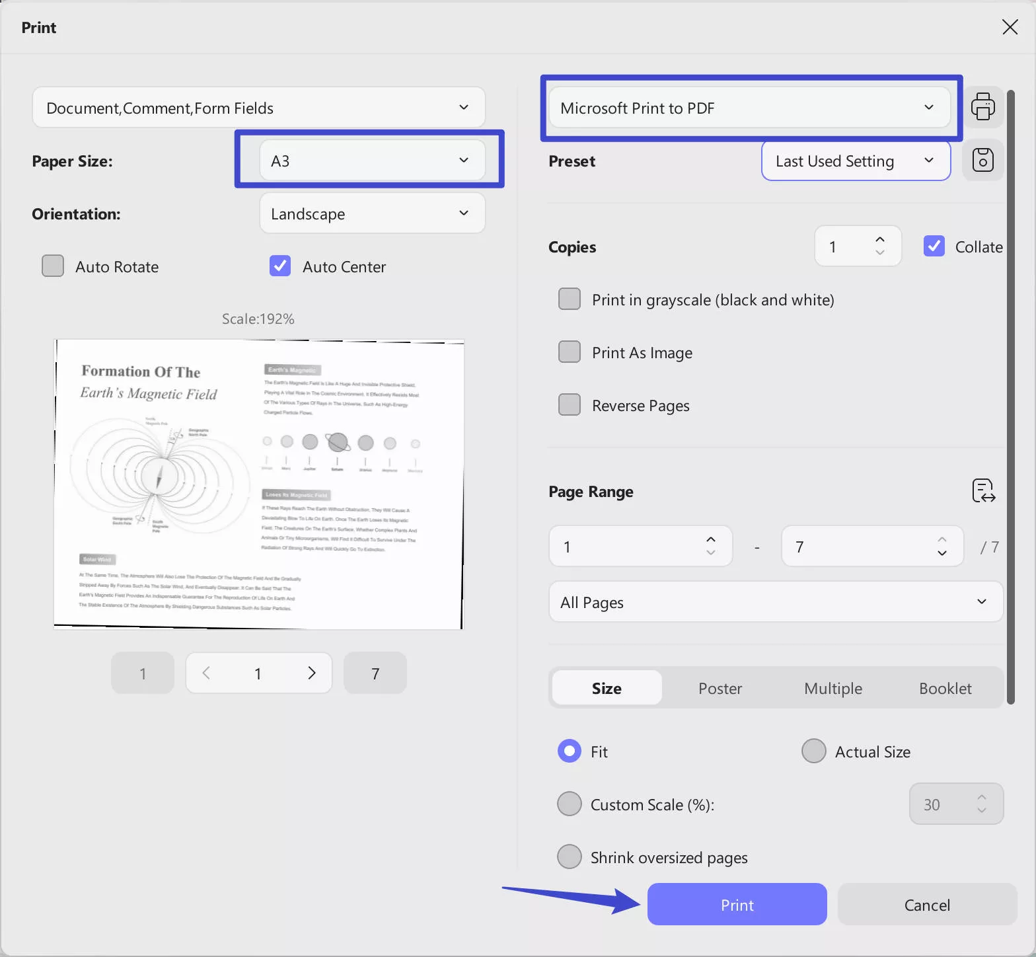Click the save preset icon

(982, 160)
